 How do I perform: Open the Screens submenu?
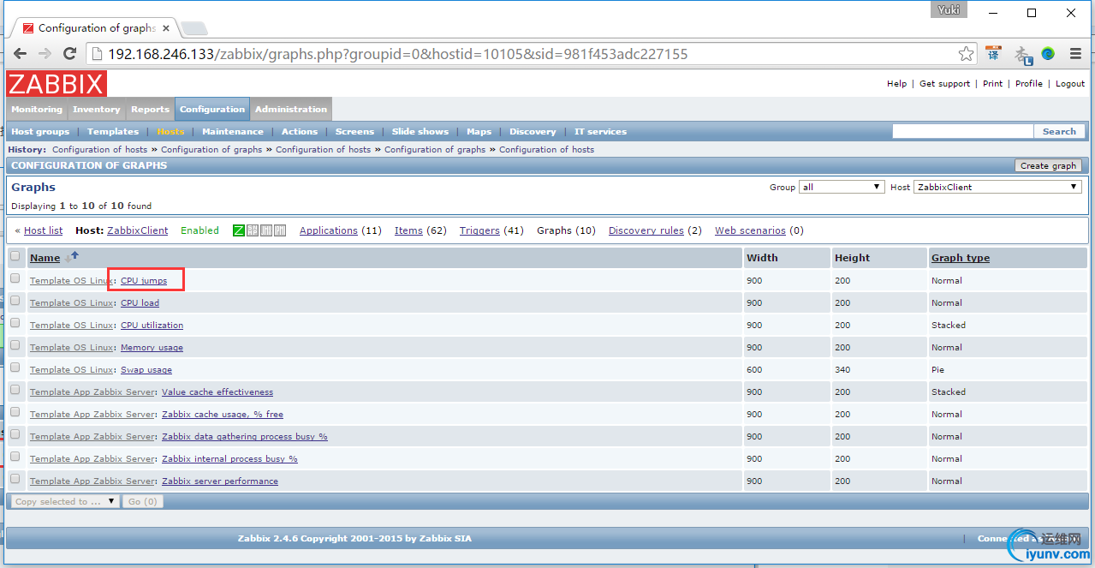pyautogui.click(x=354, y=132)
